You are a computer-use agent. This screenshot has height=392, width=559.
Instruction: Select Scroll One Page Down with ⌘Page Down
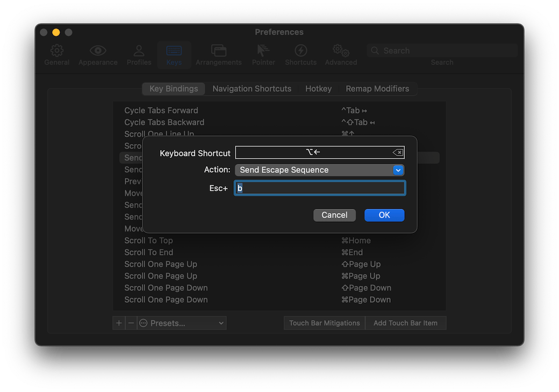(279, 300)
